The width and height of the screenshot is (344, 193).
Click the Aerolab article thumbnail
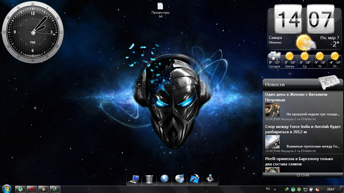(x=272, y=142)
